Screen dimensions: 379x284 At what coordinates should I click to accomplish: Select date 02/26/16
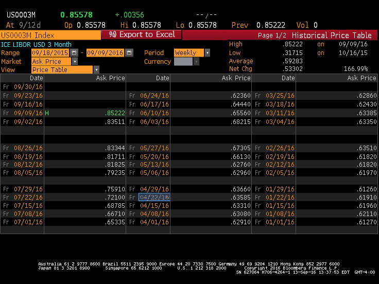(280, 148)
